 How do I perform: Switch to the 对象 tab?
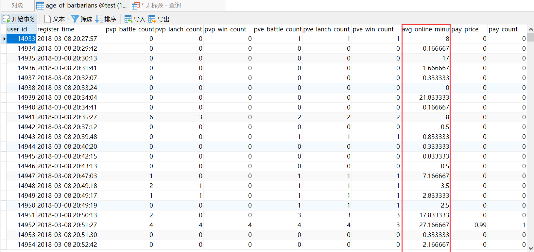(x=17, y=6)
